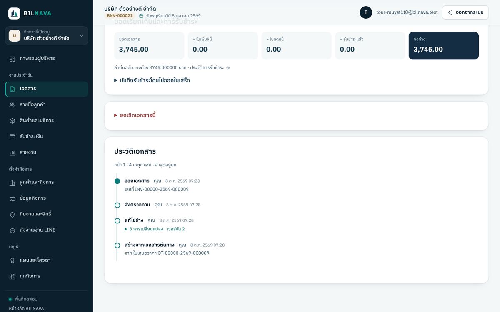This screenshot has width=500, height=312.
Task: Click the building icon beside ลูกค้าและกิจการ
Action: click(12, 183)
